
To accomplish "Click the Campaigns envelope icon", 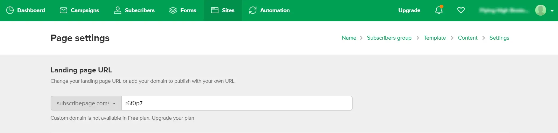I will click(63, 10).
